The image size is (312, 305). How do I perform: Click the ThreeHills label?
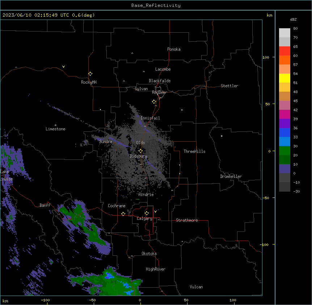pyautogui.click(x=194, y=151)
